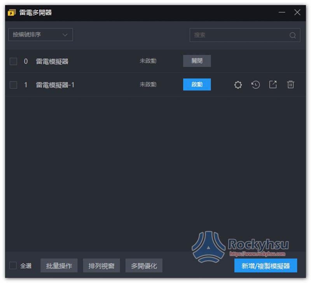Delete 雷電模擬器-1 with trash icon

290,85
